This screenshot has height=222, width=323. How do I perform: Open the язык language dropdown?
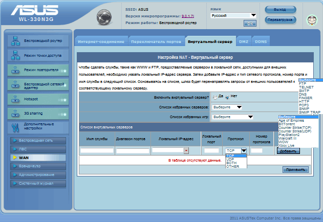coord(233,16)
